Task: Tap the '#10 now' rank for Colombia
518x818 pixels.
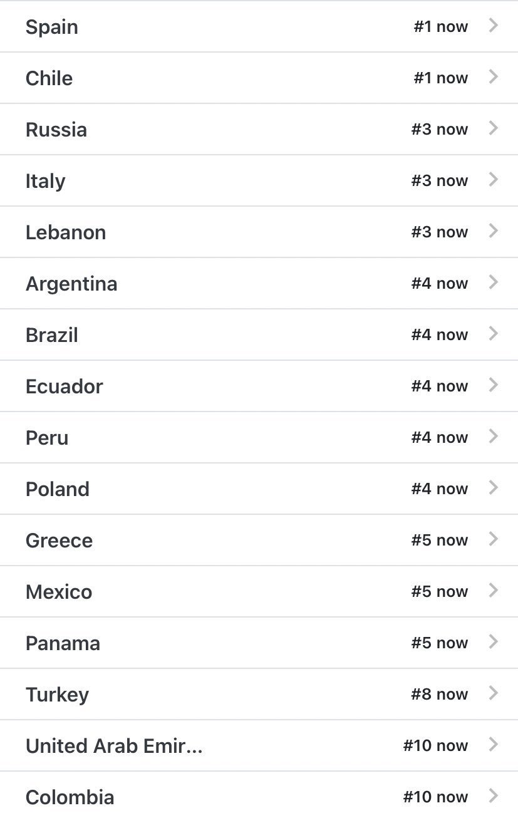Action: (435, 797)
